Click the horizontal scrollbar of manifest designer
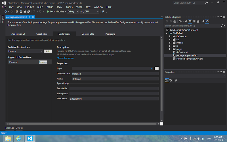 83,124
